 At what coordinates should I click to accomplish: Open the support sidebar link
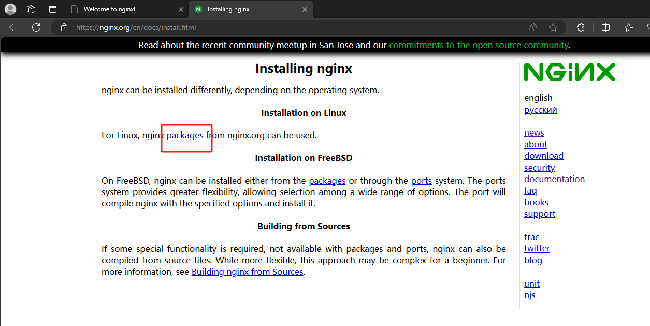tap(540, 214)
